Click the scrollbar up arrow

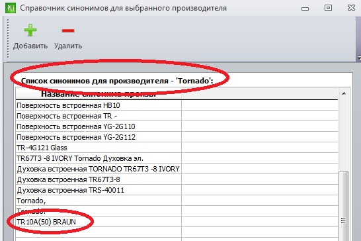[344, 93]
